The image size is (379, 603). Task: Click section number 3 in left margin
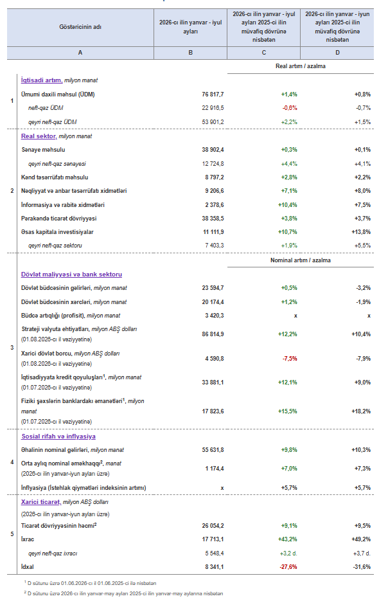12,348
